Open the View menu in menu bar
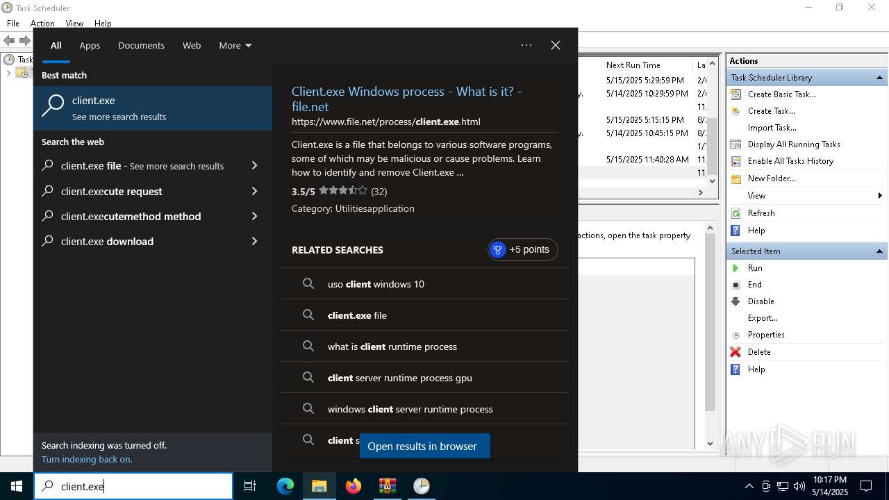This screenshot has width=889, height=500. 74,24
